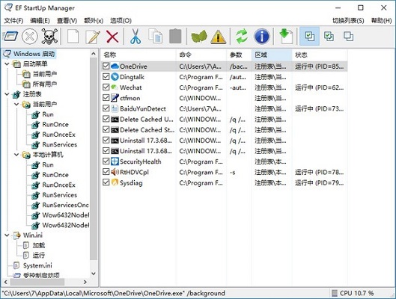Image resolution: width=396 pixels, height=299 pixels.
Task: Collapse the 注册表 tree node
Action: point(7,94)
